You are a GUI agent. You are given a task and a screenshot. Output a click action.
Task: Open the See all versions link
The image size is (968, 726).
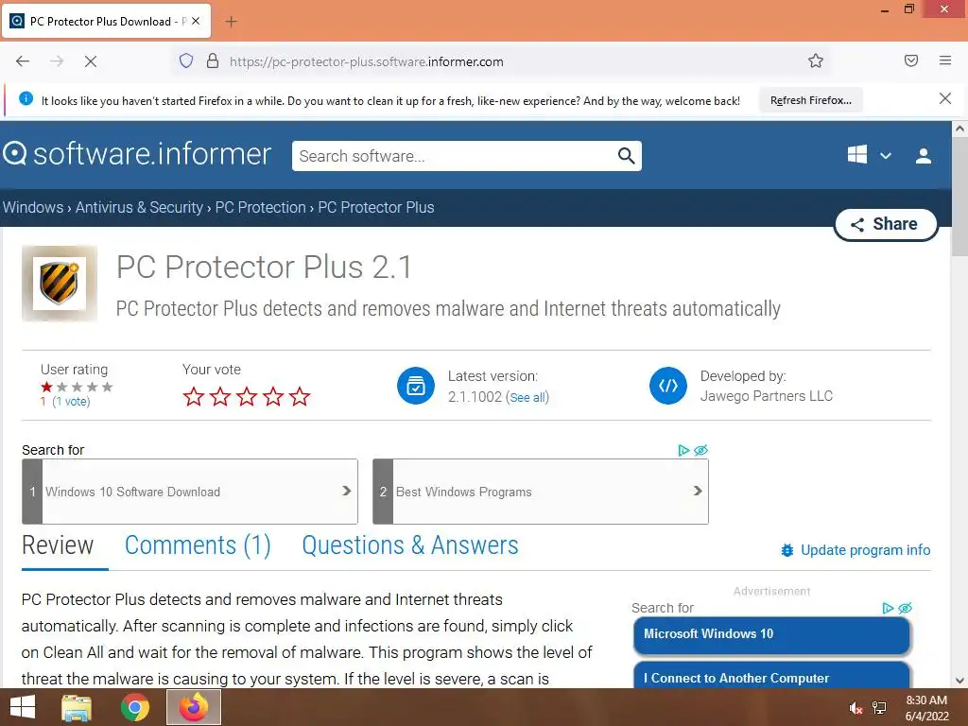coord(527,398)
